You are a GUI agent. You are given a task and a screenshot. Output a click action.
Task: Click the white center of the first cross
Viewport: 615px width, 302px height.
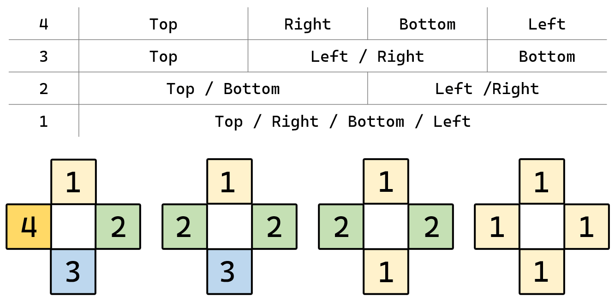tap(73, 227)
